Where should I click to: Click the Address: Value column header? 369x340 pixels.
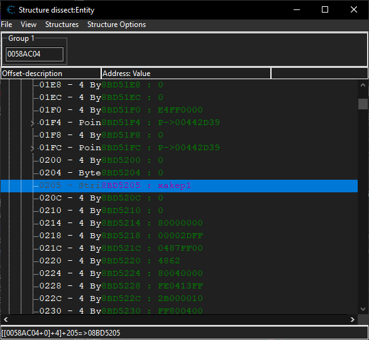[186, 74]
